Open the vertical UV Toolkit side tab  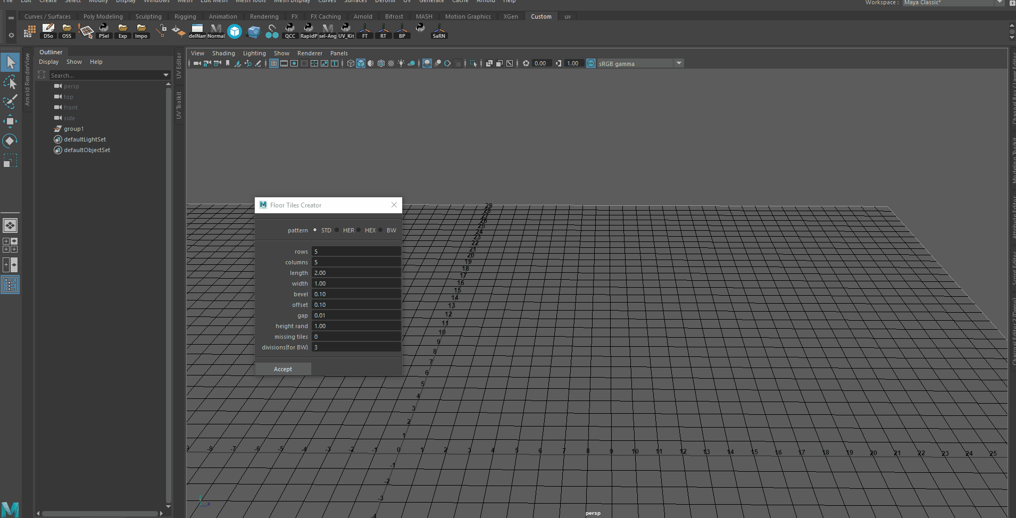click(x=179, y=105)
